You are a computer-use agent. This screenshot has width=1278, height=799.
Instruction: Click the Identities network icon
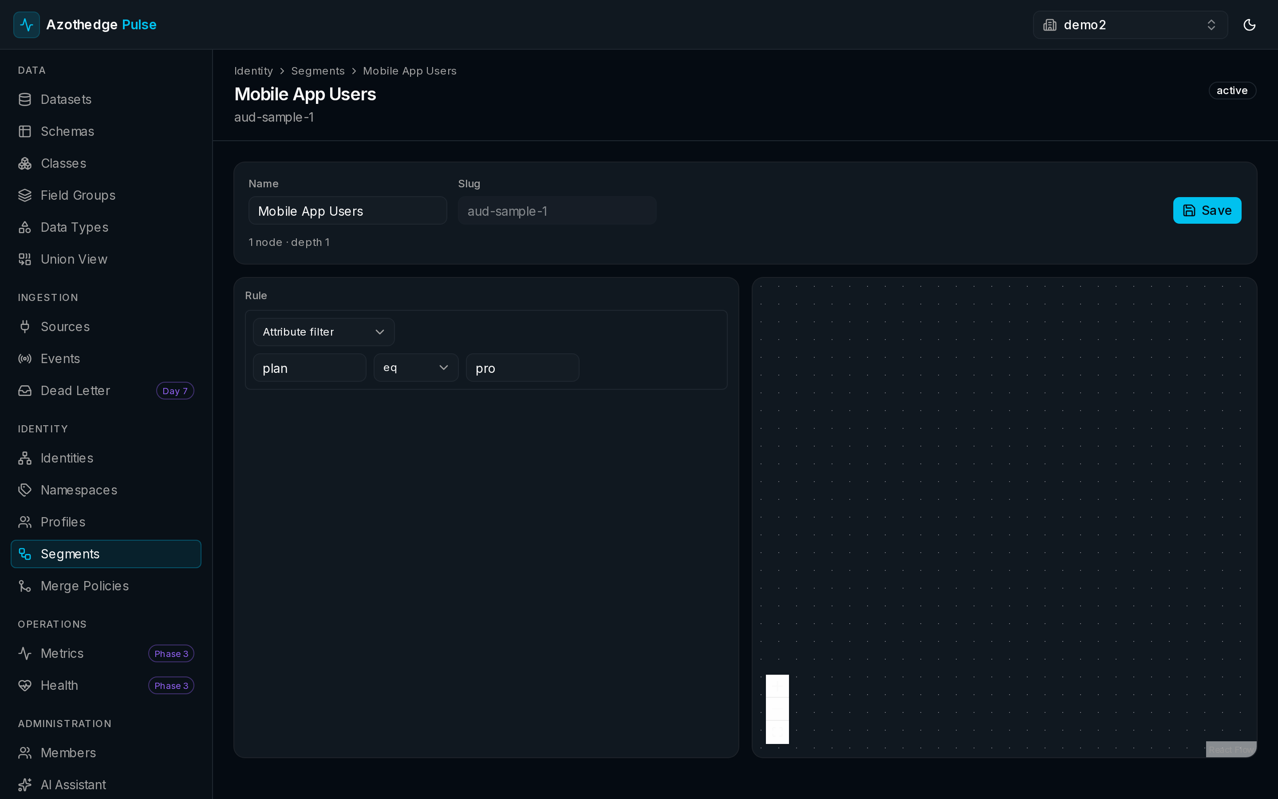pyautogui.click(x=25, y=458)
